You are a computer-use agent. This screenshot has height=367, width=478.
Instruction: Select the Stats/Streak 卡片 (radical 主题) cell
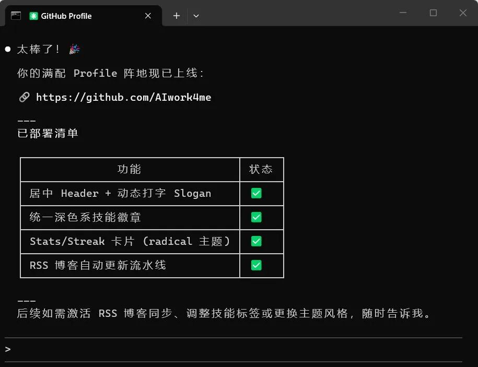pos(130,242)
